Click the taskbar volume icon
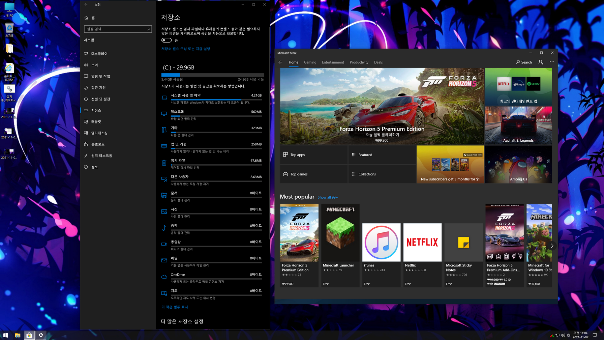Viewport: 604px width, 340px height. click(x=563, y=335)
